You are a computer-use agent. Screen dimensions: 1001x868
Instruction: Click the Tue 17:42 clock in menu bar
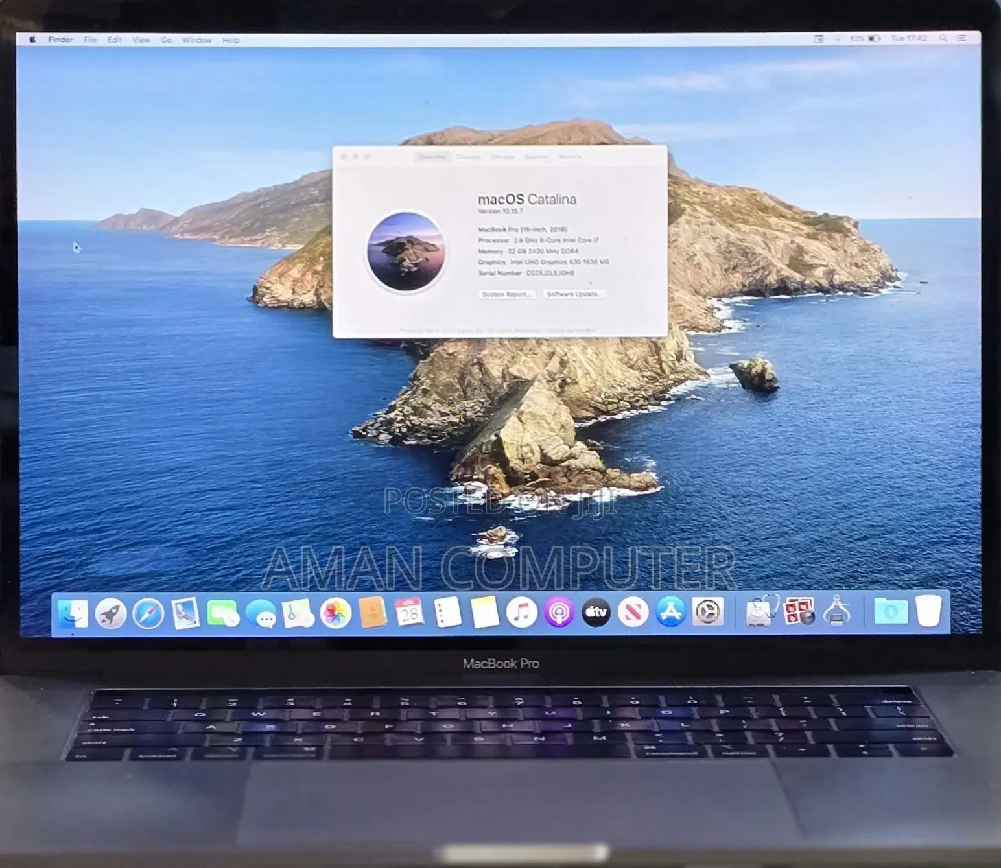(909, 39)
